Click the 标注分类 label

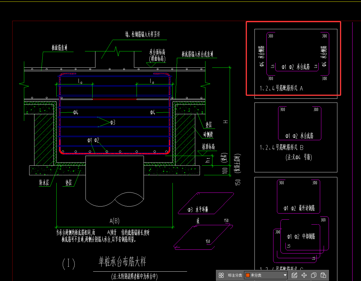point(235,275)
